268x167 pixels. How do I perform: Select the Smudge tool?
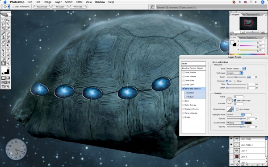(4, 45)
